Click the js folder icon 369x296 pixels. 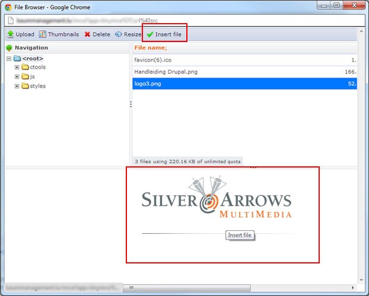[25, 76]
